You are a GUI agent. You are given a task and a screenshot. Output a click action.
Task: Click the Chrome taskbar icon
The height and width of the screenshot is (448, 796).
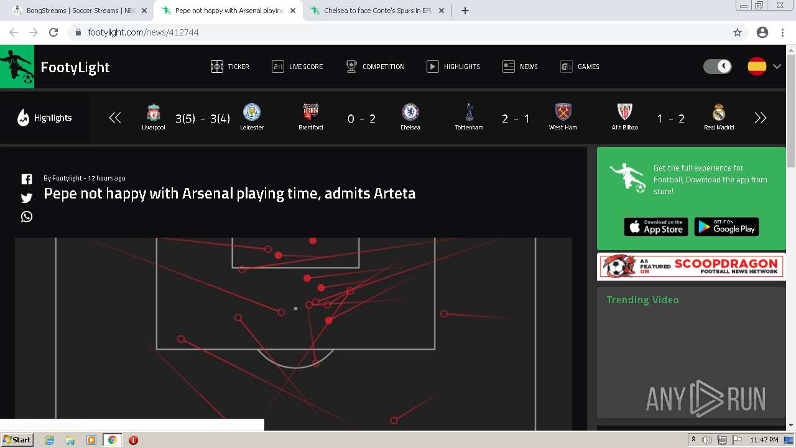point(113,440)
